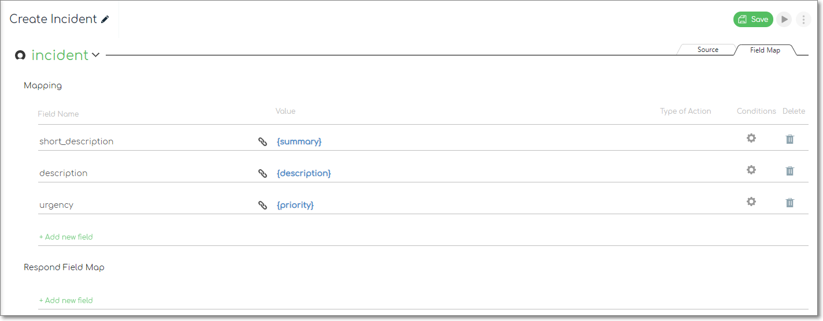Add new field under Mapping
The height and width of the screenshot is (321, 823).
66,237
